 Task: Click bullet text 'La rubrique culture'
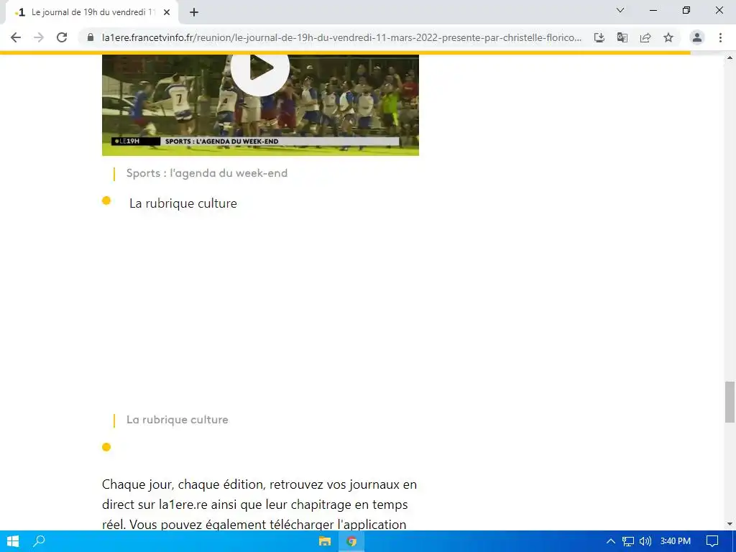click(x=183, y=203)
